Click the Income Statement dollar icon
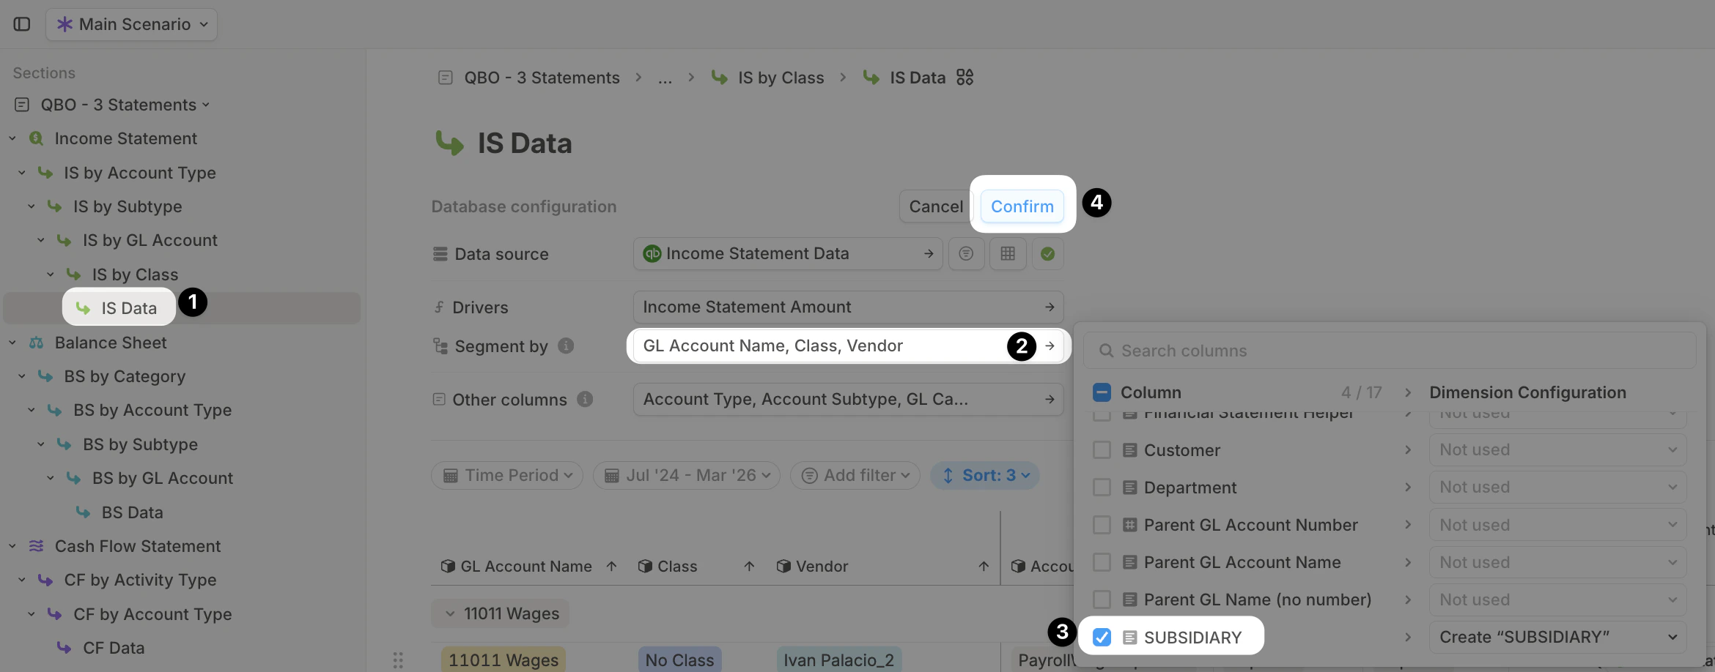This screenshot has width=1715, height=672. 37,138
